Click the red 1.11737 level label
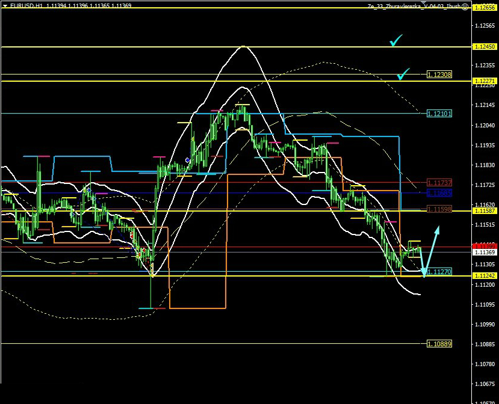The image size is (499, 404). (x=439, y=183)
